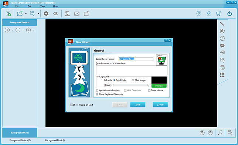The image size is (238, 145).
Task: Open settings with the gear icon
Action: pyautogui.click(x=46, y=14)
